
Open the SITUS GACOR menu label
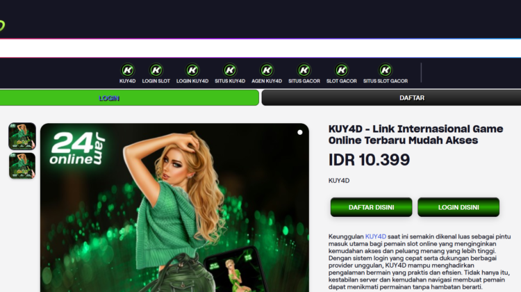[304, 81]
